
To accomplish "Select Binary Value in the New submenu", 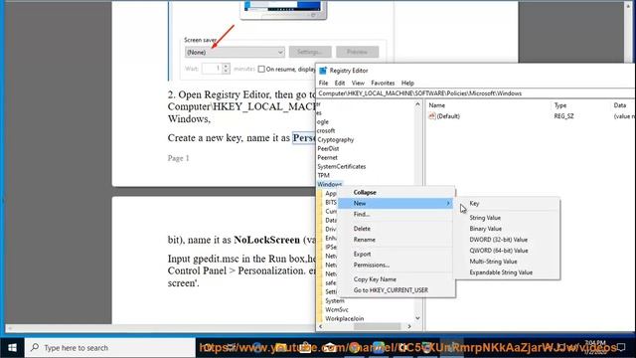I will pyautogui.click(x=507, y=229).
